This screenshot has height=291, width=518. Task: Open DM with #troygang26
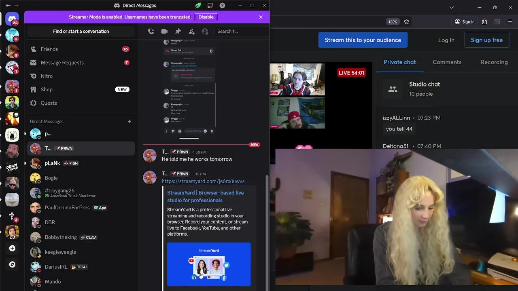pos(81,193)
